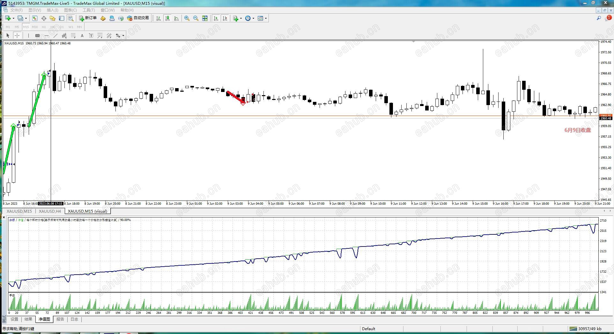Open 文件(F) menu
The width and height of the screenshot is (614, 334).
point(17,10)
